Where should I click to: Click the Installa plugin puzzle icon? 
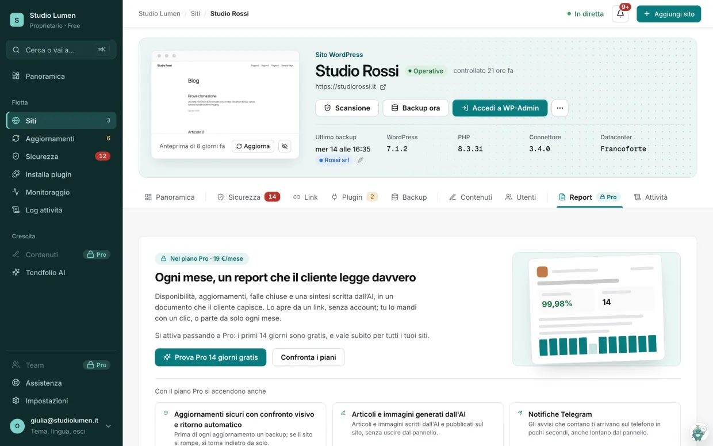16,174
